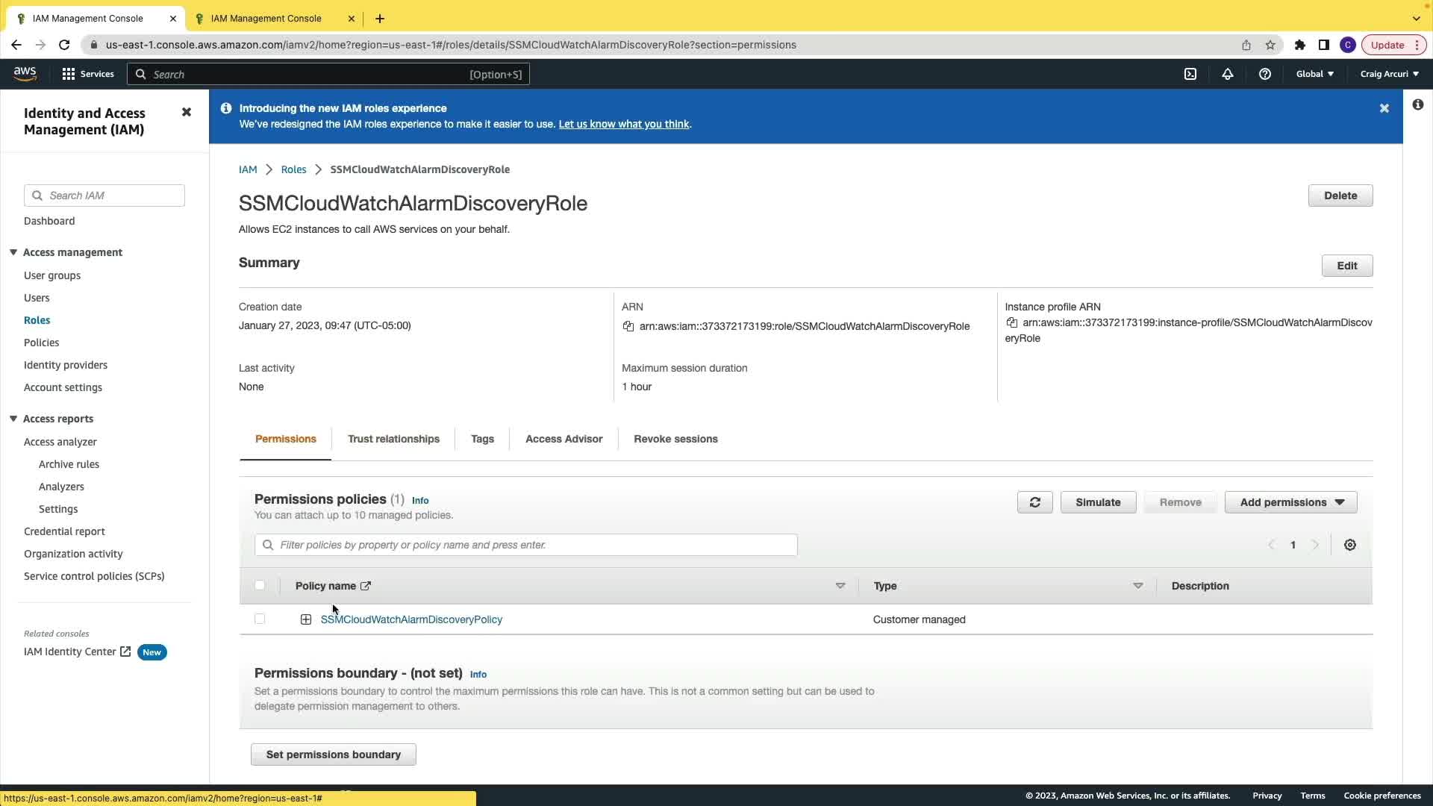
Task: Refresh the permissions policies list
Action: (x=1034, y=502)
